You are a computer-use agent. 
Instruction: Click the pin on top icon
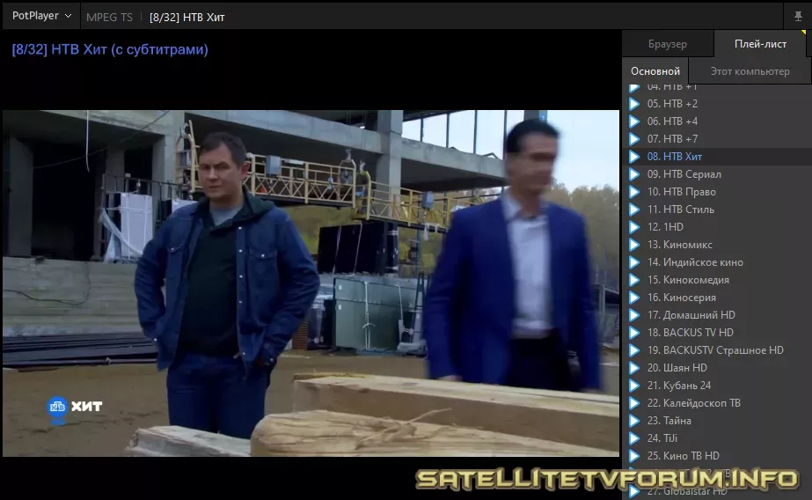pyautogui.click(x=798, y=16)
